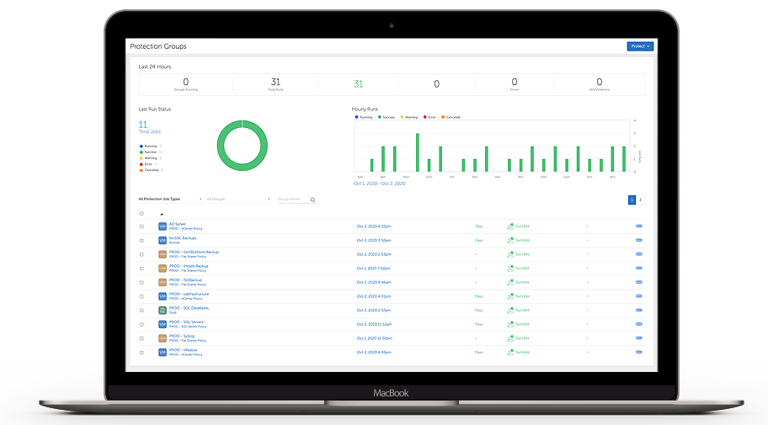This screenshot has height=425, width=768.
Task: Open the AD Server row actions menu
Action: click(638, 226)
